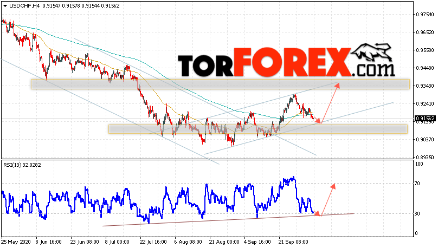Click the RSI scale value 100

(x=419, y=164)
